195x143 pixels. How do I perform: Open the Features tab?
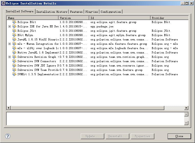click(76, 12)
